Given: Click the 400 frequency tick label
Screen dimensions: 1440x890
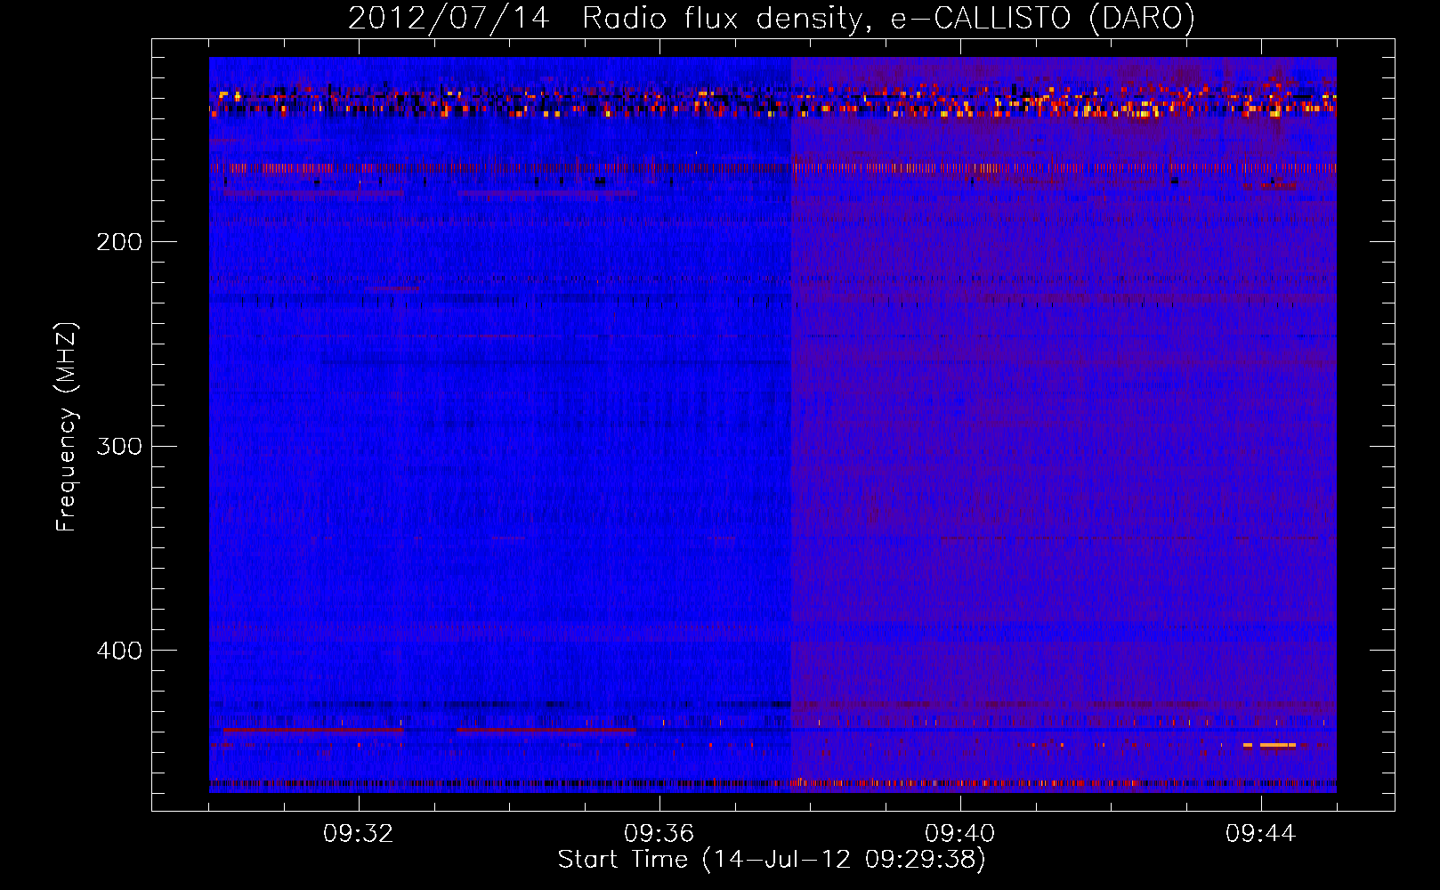Looking at the screenshot, I should (119, 651).
